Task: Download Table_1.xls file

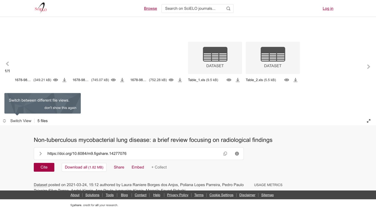Action: [238, 80]
